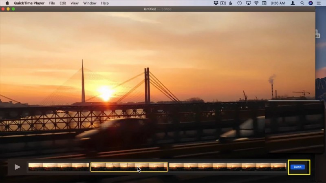Open the View menu
326x183 pixels.
(75, 3)
